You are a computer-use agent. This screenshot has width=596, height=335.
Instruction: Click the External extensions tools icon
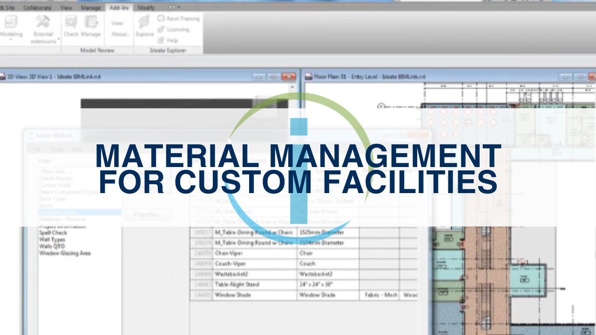[x=43, y=21]
